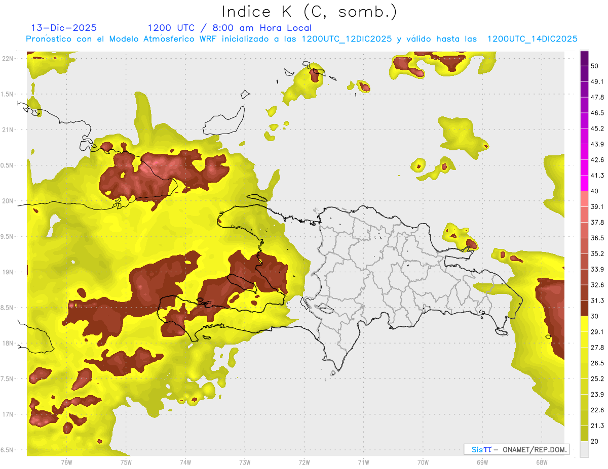The image size is (608, 469).
Task: Click the colorbar value '27.8'
Action: coord(597,348)
